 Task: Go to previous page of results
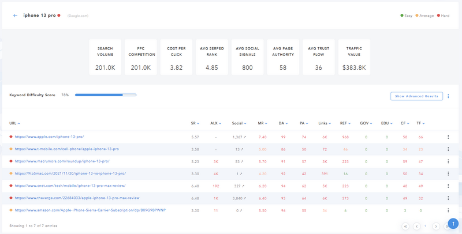(416, 226)
